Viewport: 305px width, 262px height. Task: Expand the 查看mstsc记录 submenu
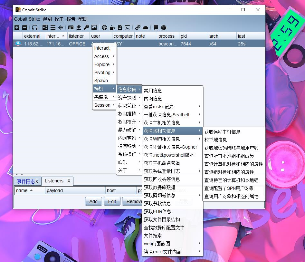(x=172, y=107)
